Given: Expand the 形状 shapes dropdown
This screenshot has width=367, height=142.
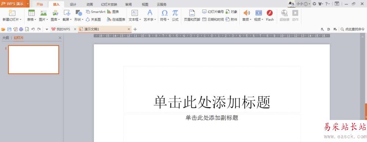Looking at the screenshot, I should [x=79, y=16].
